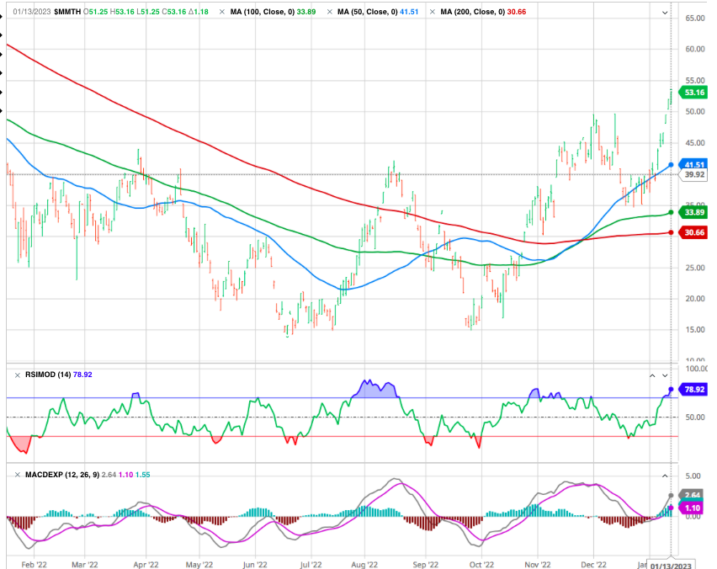
Task: Select the green 53.16 last price tag
Action: tap(694, 93)
